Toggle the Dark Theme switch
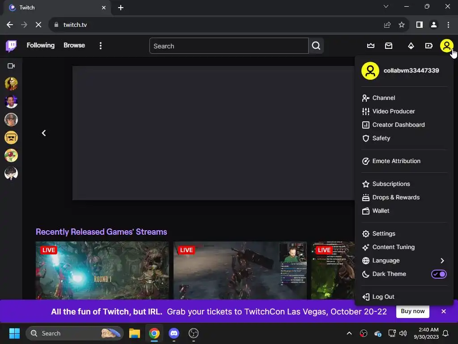Screen dimensions: 458x344 pos(439,274)
